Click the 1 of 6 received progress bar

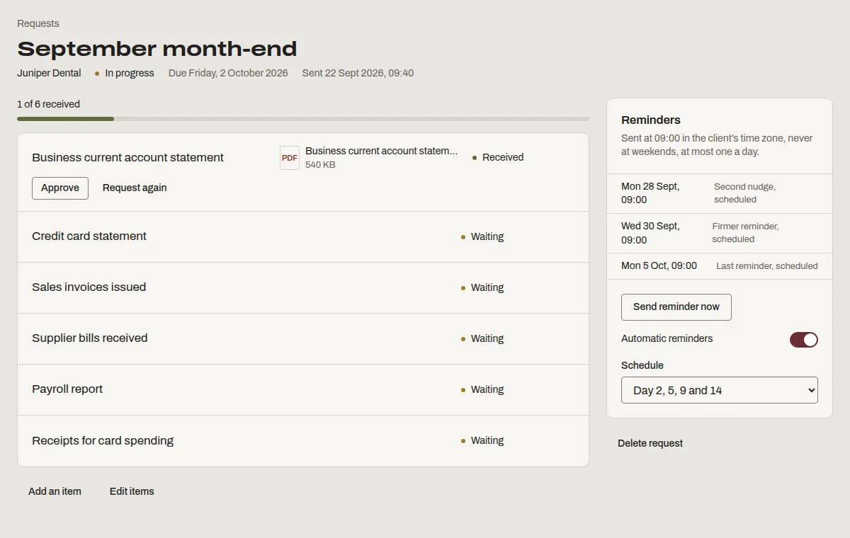(x=303, y=119)
